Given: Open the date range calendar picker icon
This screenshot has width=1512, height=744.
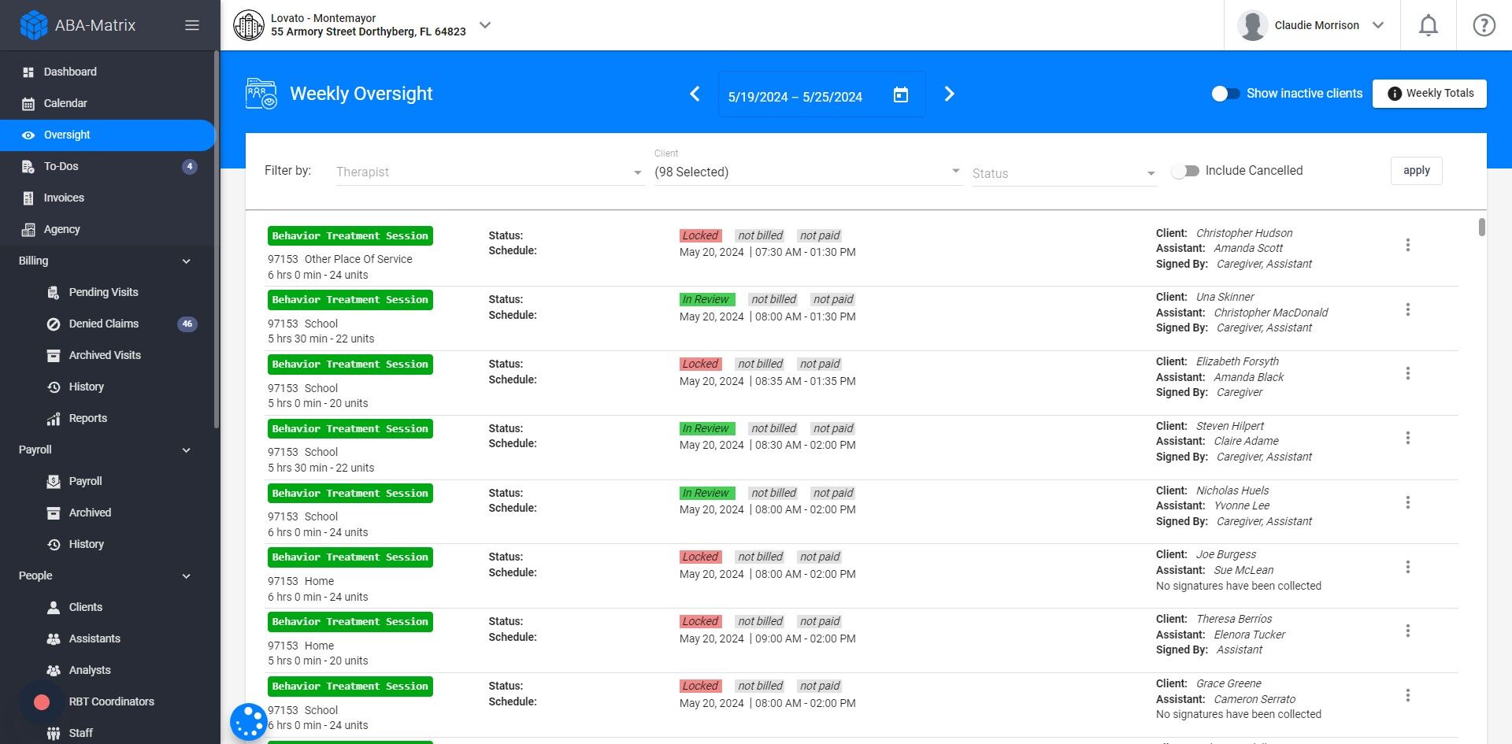Looking at the screenshot, I should pyautogui.click(x=901, y=95).
